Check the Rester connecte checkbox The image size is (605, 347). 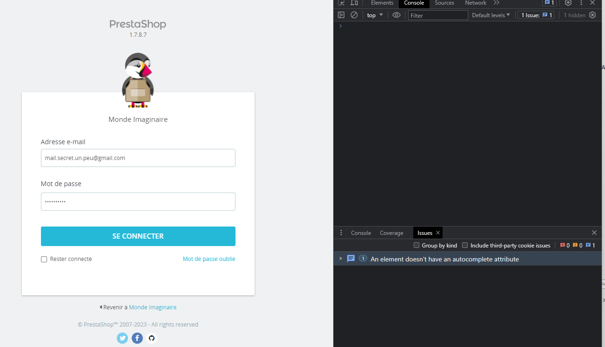click(44, 259)
